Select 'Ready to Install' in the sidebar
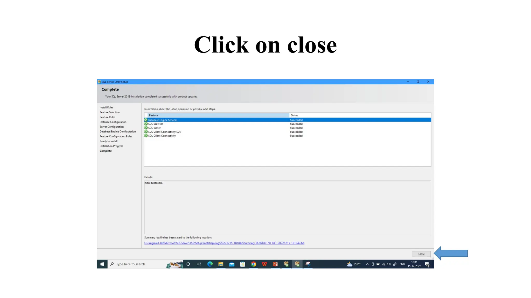531x298 pixels. tap(109, 141)
